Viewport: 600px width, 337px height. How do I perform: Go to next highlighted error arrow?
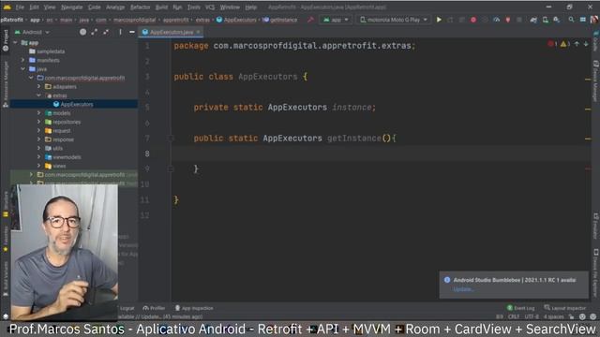tap(586, 44)
